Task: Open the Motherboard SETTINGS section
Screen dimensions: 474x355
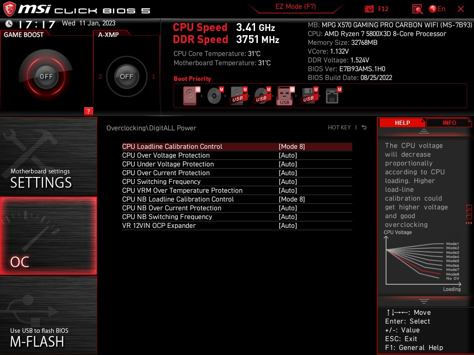Action: 48,156
